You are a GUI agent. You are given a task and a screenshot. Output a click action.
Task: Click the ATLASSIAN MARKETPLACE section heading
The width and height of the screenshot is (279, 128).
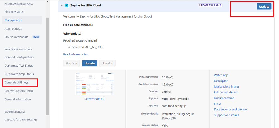click(x=19, y=4)
